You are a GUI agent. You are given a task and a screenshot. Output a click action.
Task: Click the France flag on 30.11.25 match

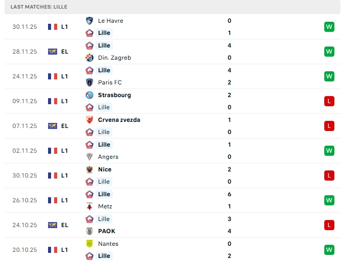pyautogui.click(x=52, y=27)
